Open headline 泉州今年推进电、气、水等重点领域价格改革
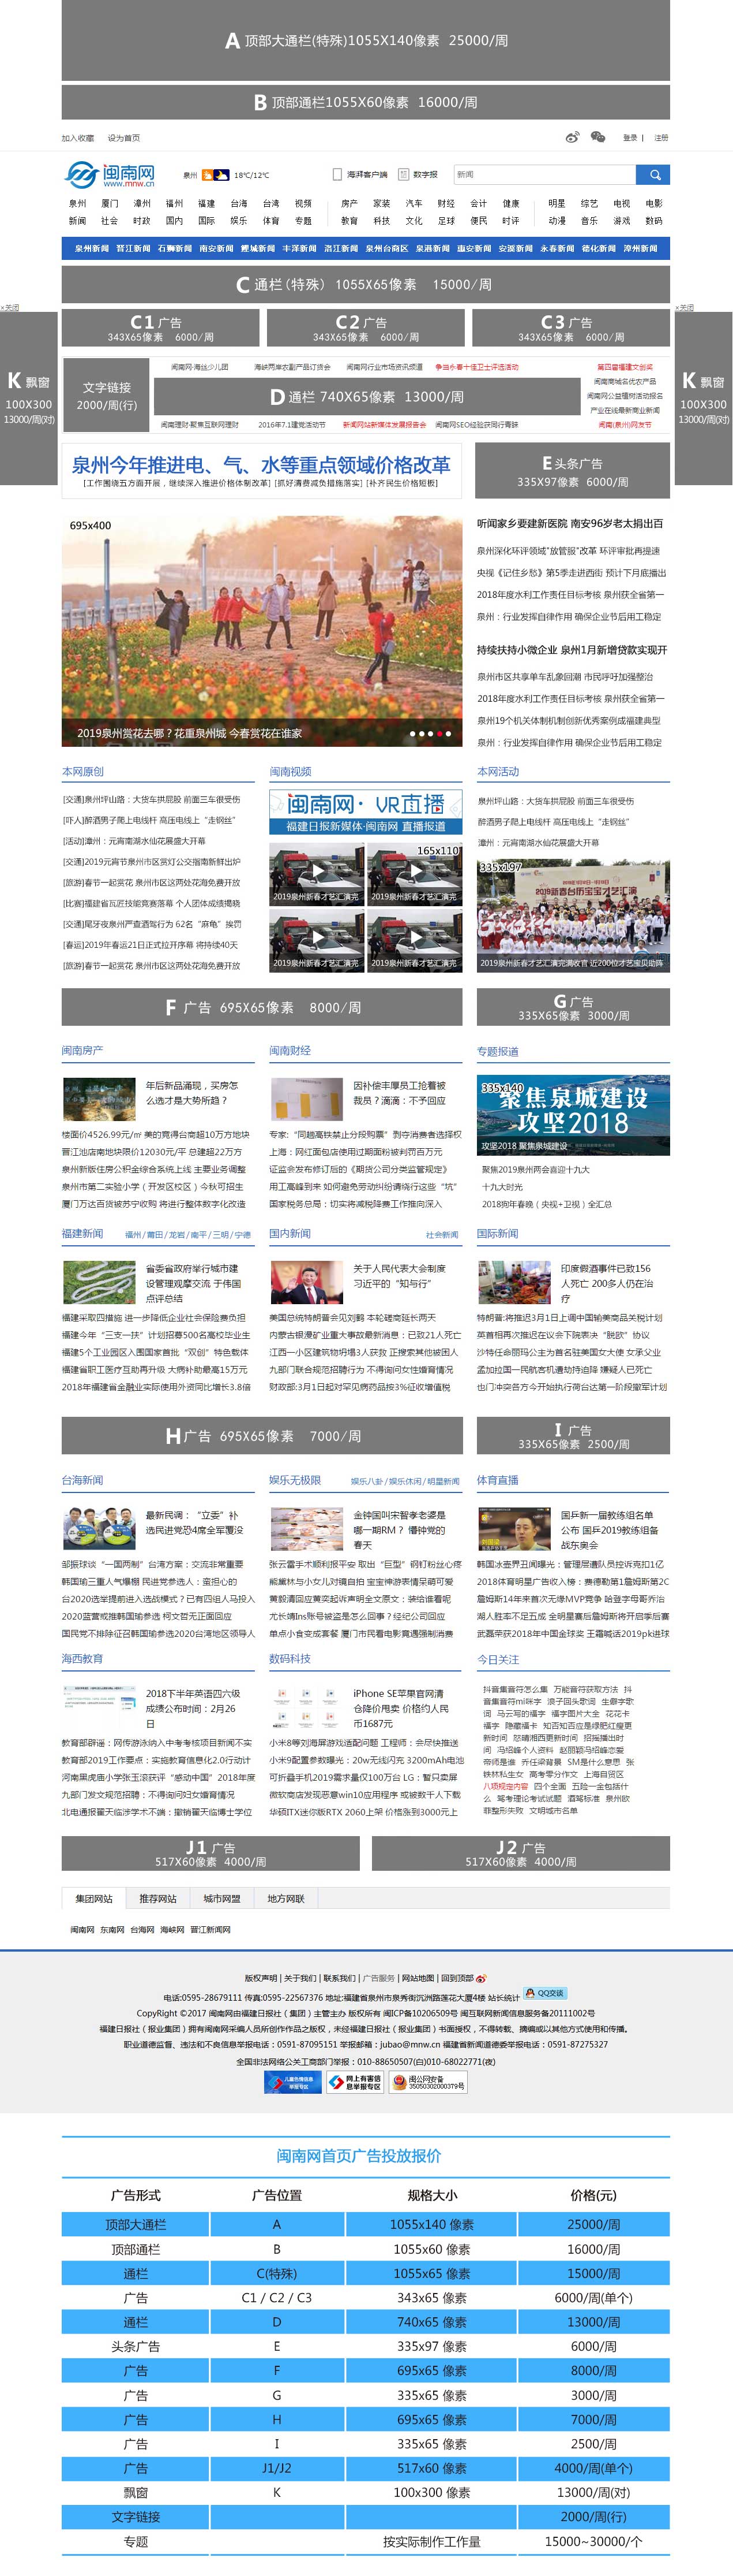 [261, 465]
